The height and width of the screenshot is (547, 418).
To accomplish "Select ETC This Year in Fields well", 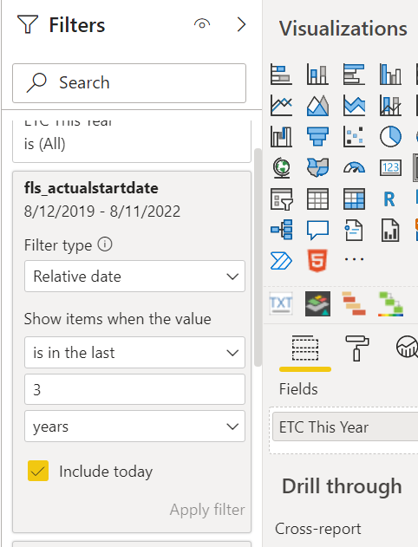I will pos(345,427).
